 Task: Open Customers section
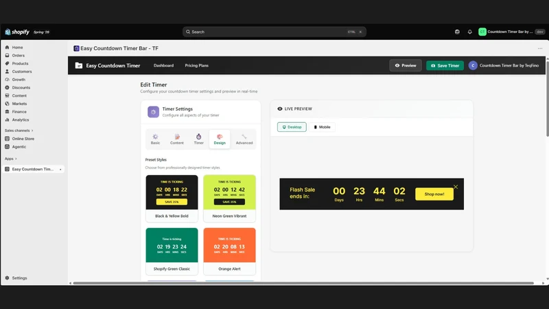(22, 71)
